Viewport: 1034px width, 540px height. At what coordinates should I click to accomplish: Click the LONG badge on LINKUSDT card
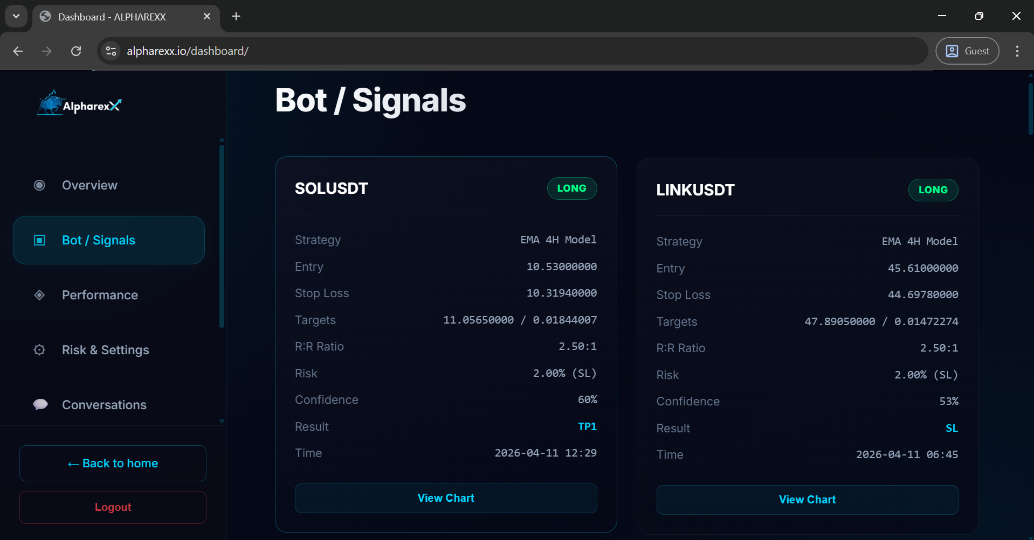[933, 190]
